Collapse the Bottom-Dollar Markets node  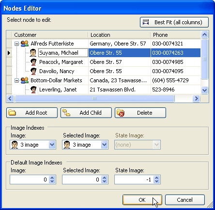(16, 80)
